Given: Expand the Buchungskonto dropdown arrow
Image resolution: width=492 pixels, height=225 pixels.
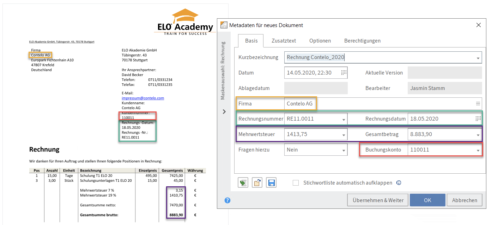Looking at the screenshot, I should [478, 150].
